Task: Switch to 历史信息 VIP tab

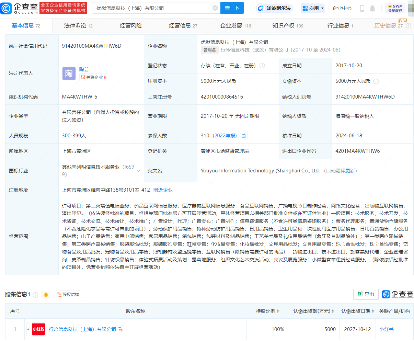Action: click(x=388, y=25)
